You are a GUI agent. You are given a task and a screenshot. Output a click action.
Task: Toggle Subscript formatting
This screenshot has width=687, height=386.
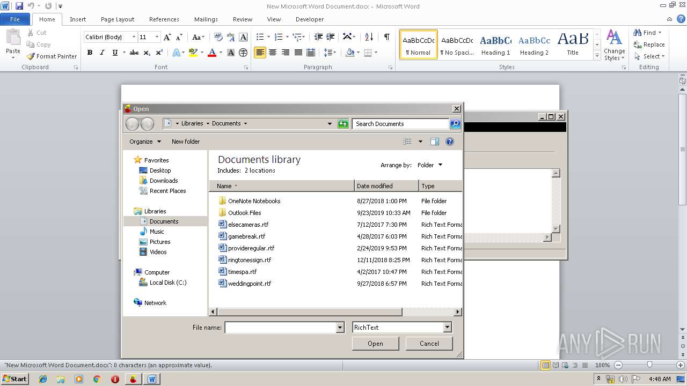tap(147, 53)
